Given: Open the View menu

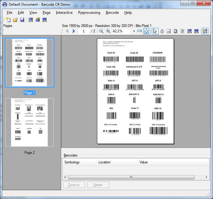Looking at the screenshot, I should [x=33, y=13].
